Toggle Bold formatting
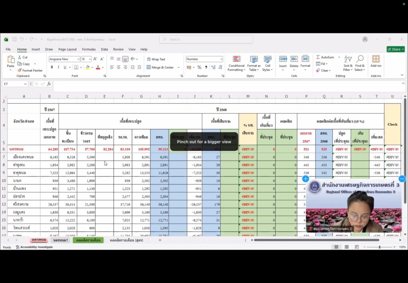 [x=52, y=67]
